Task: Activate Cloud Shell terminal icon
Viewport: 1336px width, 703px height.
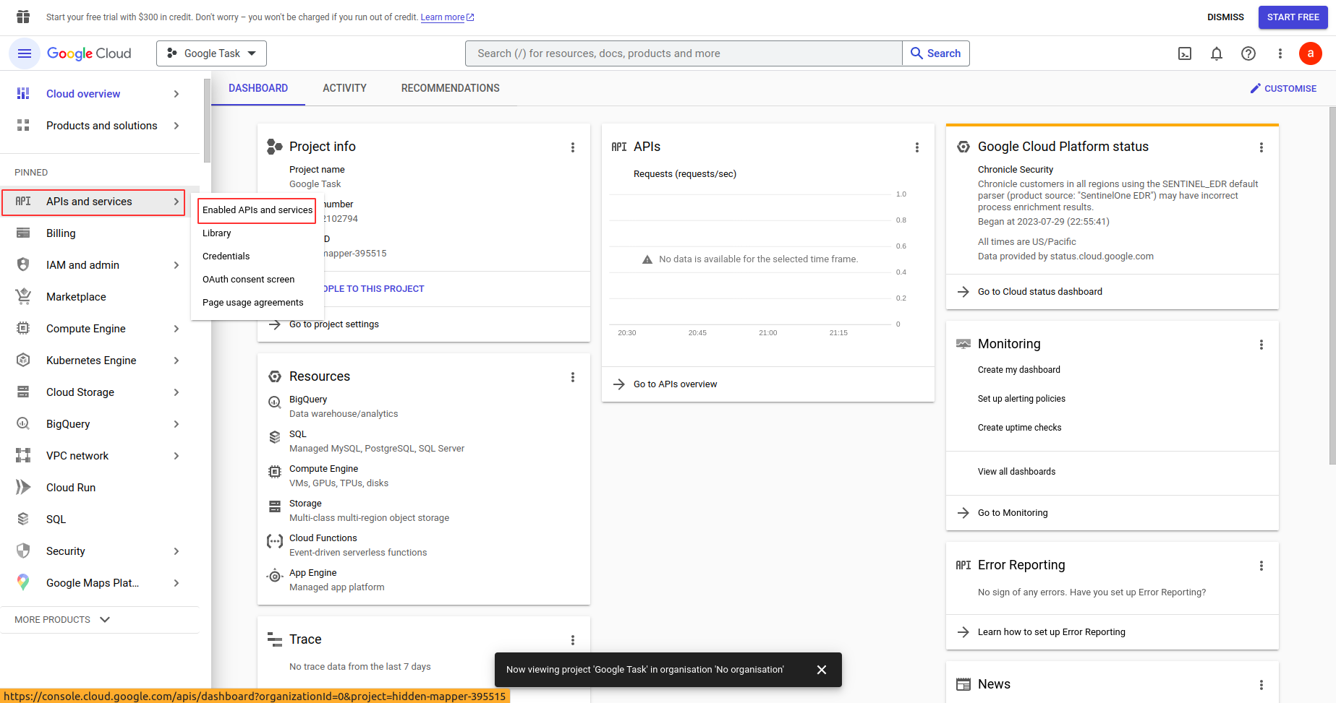Action: tap(1185, 53)
